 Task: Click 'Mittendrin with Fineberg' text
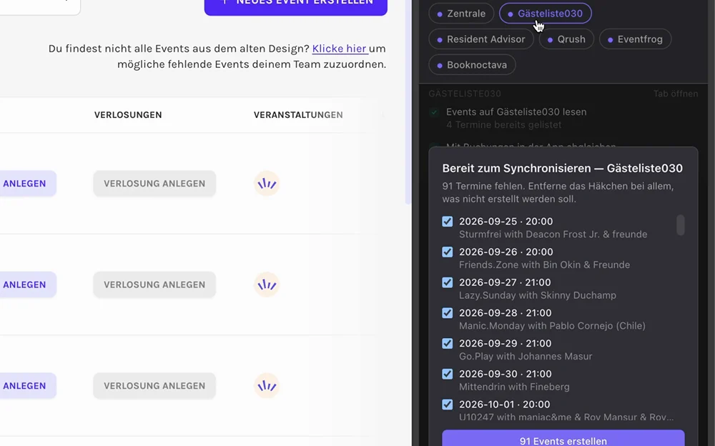(514, 387)
